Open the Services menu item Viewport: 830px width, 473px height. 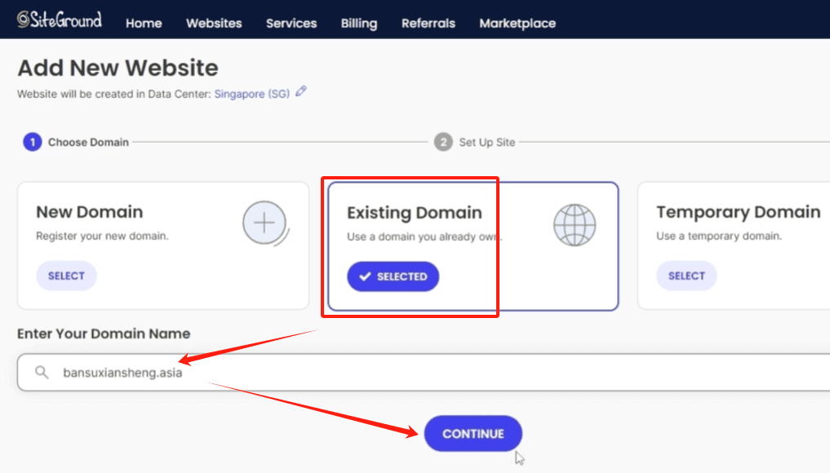[291, 23]
